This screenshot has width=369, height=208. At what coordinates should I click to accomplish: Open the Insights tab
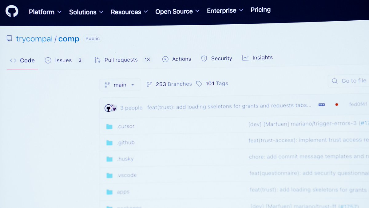coord(258,58)
